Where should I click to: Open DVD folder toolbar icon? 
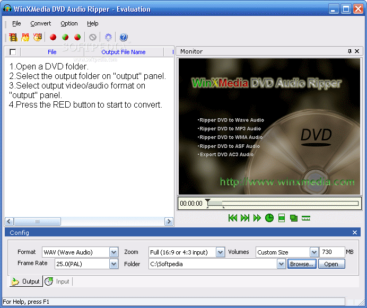[x=25, y=37]
